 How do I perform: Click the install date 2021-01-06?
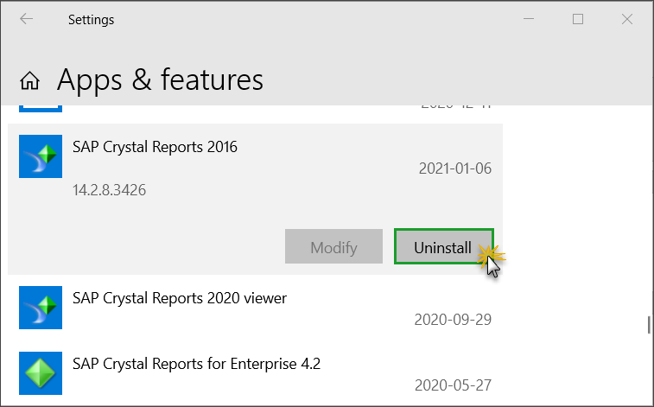tap(455, 169)
